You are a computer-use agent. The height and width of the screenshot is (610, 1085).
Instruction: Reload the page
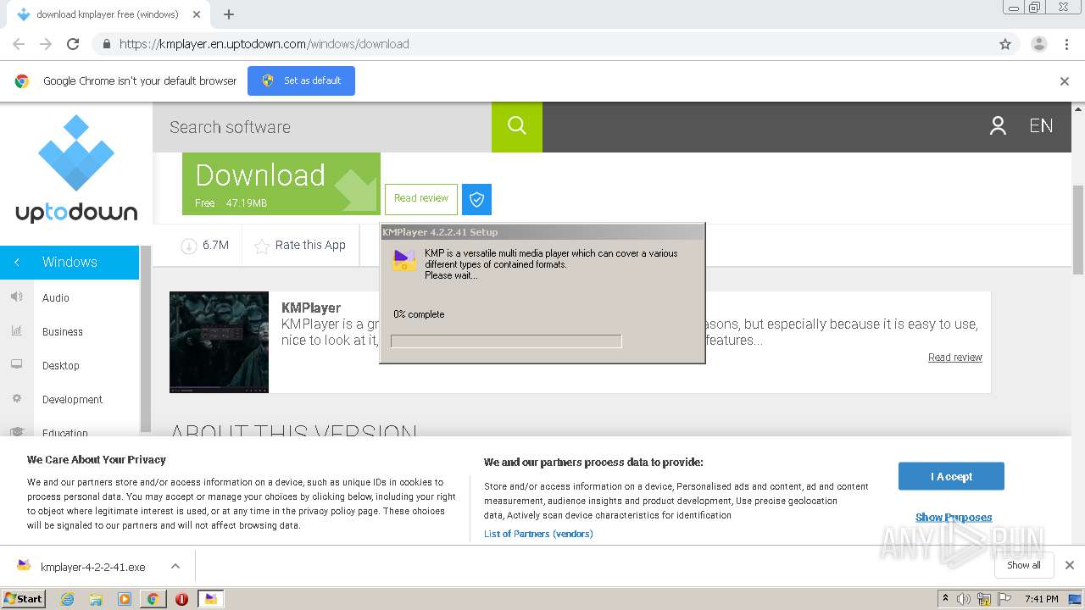click(73, 44)
